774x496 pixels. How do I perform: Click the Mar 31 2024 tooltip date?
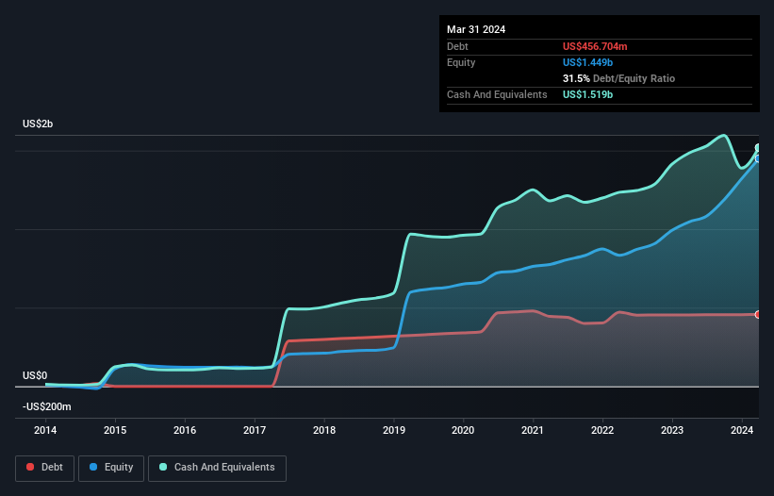point(476,29)
